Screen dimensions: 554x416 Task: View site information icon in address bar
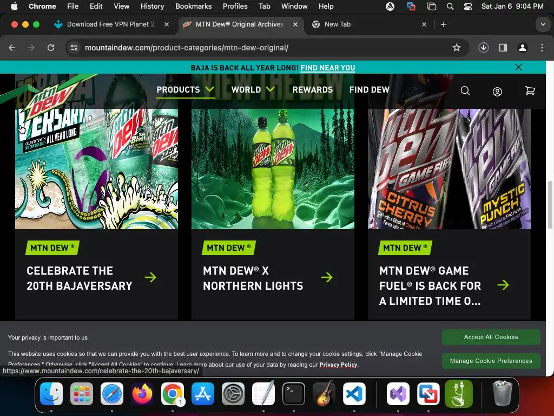(x=74, y=48)
